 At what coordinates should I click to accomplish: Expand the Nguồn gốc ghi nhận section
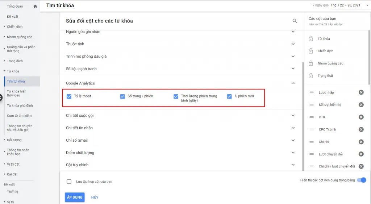[293, 32]
